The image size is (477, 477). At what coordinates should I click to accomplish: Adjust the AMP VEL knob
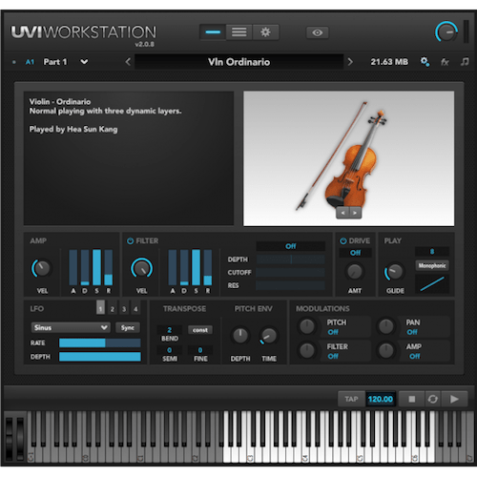coord(41,268)
